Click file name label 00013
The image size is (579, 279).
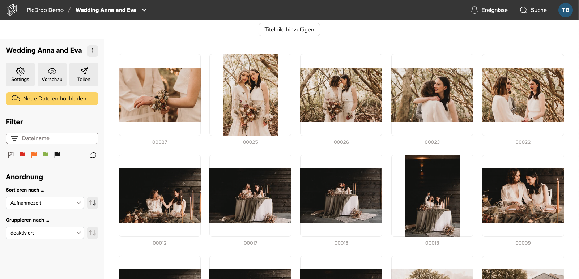coord(432,243)
